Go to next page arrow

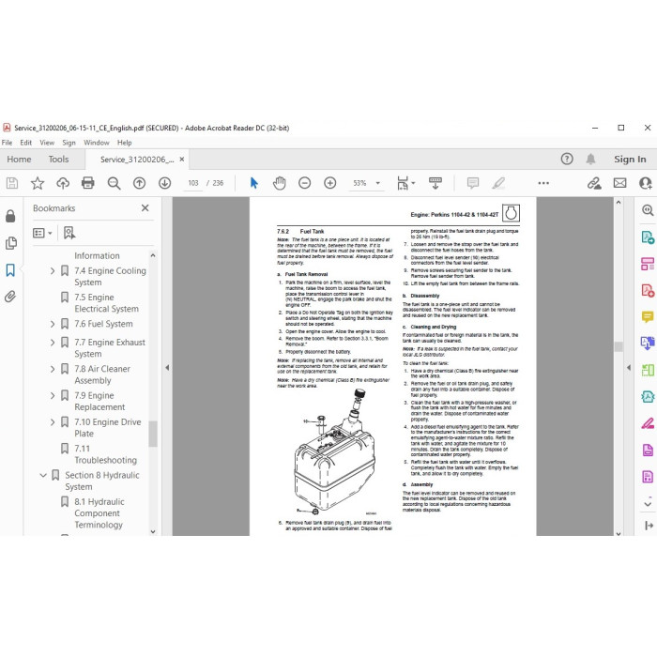[164, 183]
